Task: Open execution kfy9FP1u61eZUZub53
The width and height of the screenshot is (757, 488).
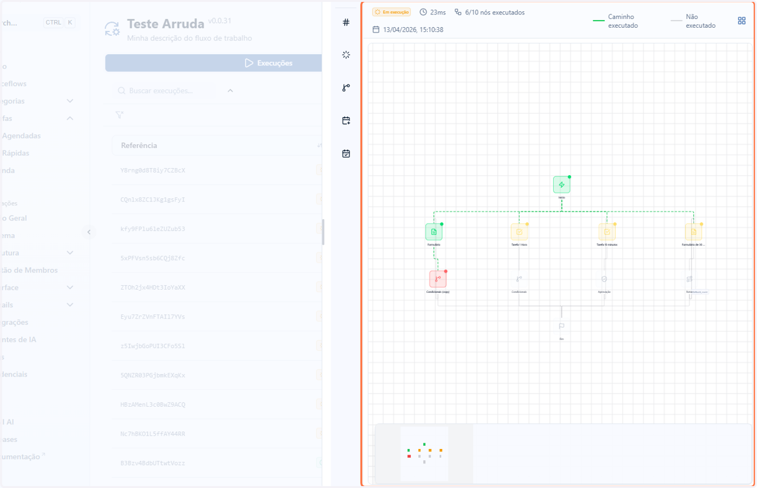Action: (153, 229)
